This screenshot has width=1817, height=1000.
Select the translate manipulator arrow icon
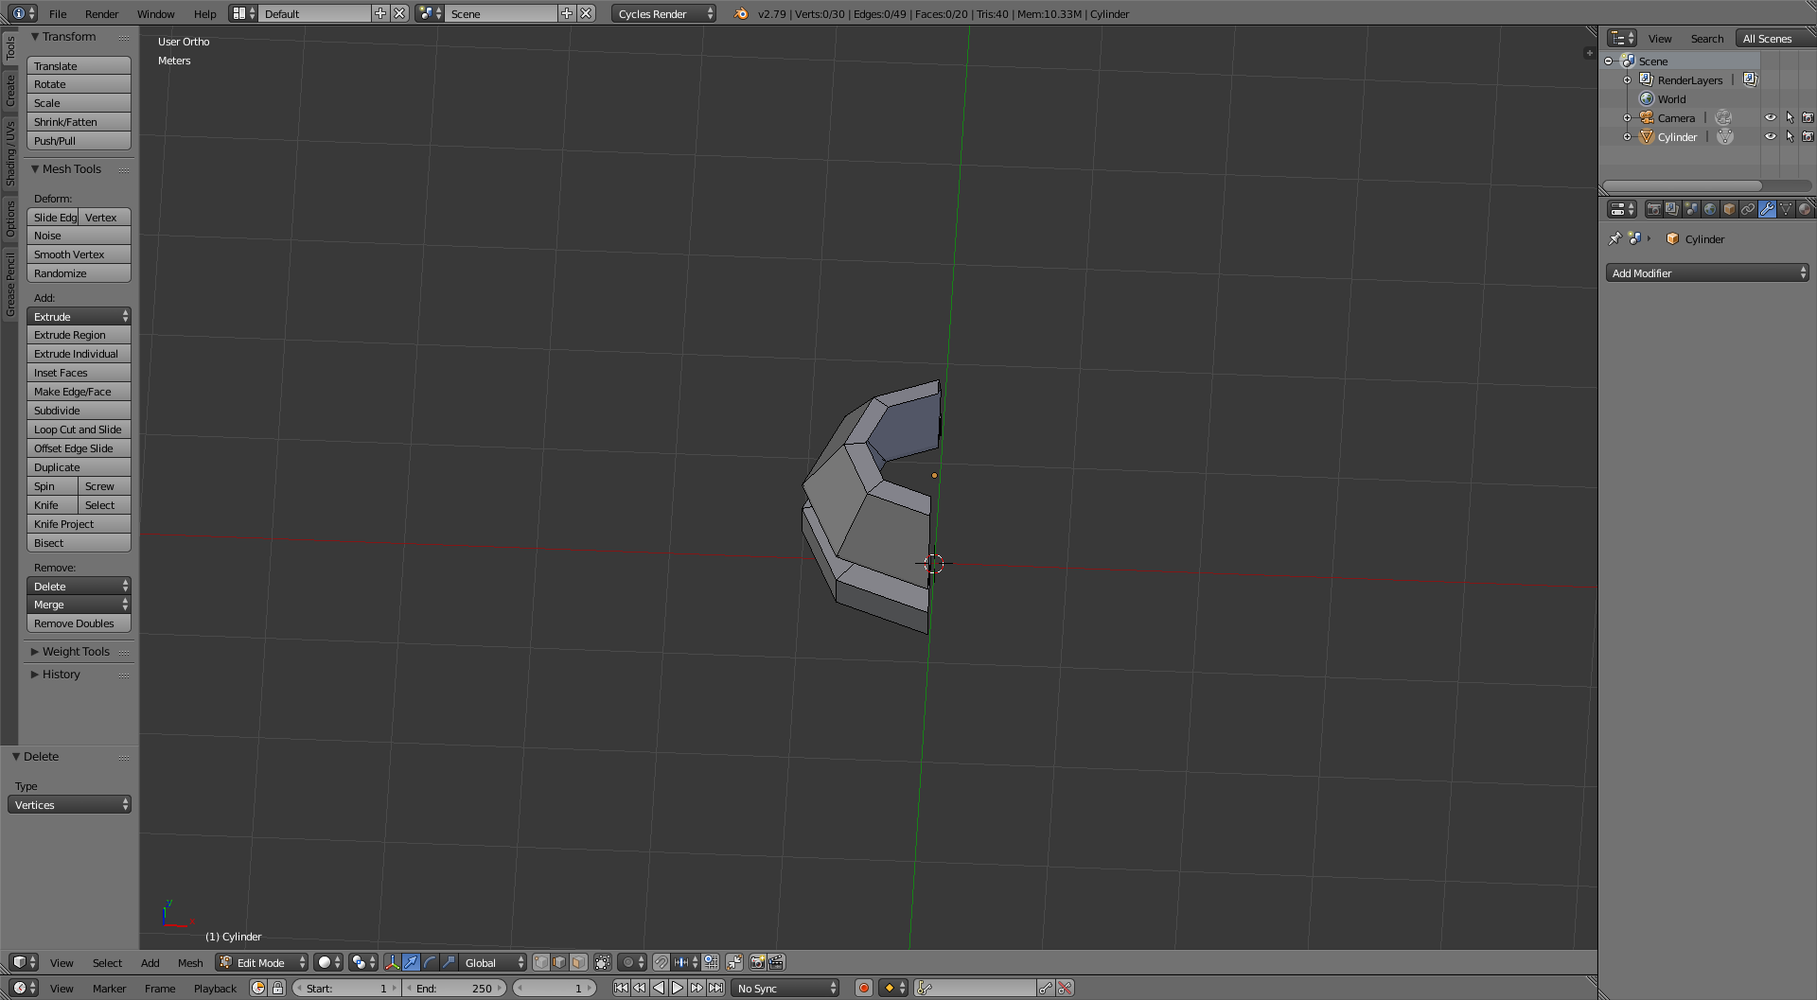click(412, 962)
